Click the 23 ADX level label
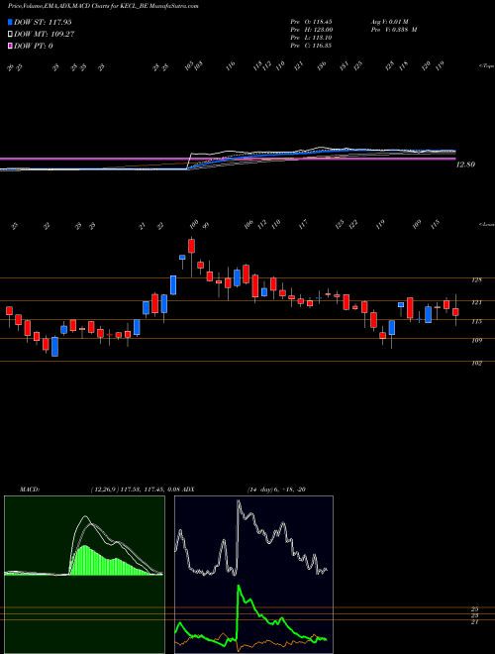Screen dimensions: 495x654 pyautogui.click(x=475, y=615)
